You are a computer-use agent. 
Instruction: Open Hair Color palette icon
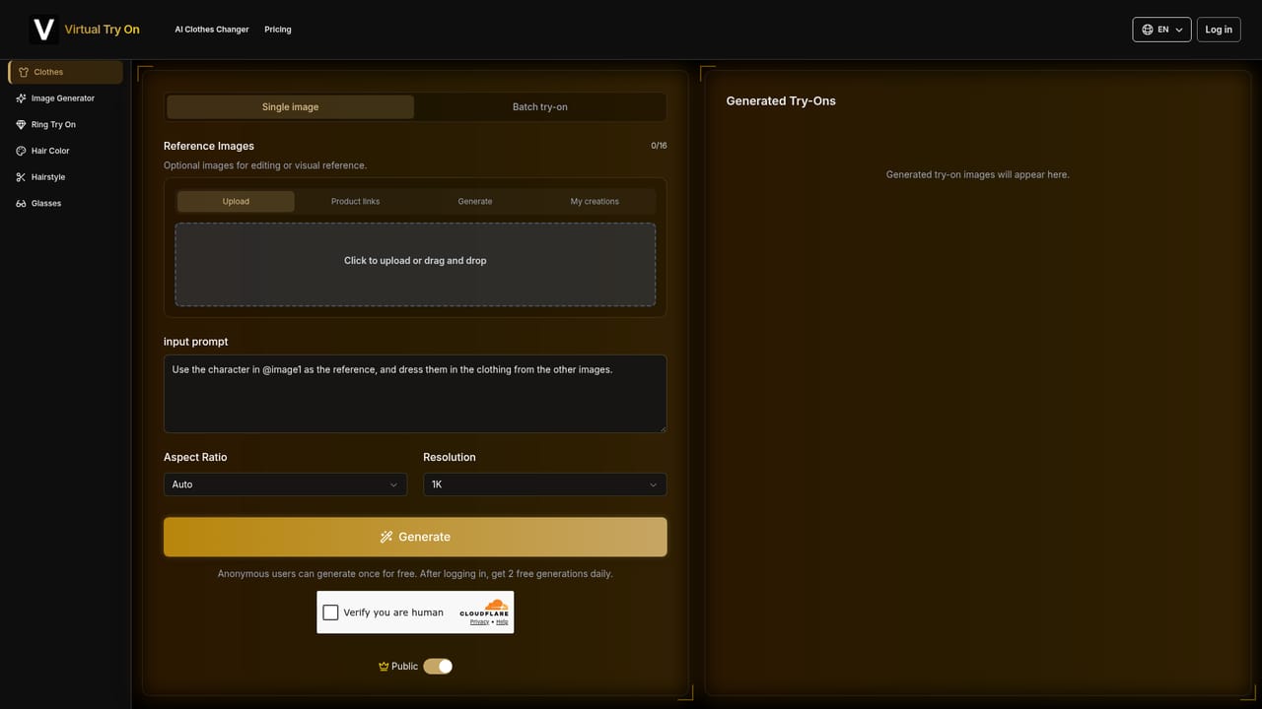click(x=22, y=151)
